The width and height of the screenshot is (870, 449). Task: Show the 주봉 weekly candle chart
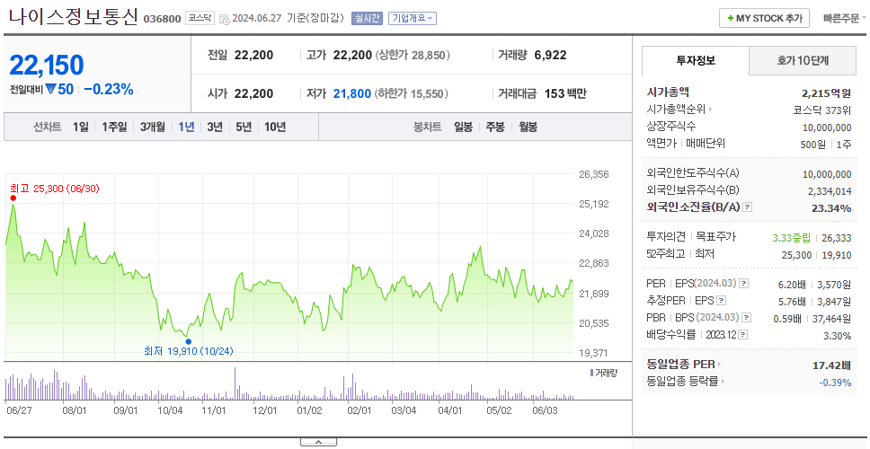495,127
